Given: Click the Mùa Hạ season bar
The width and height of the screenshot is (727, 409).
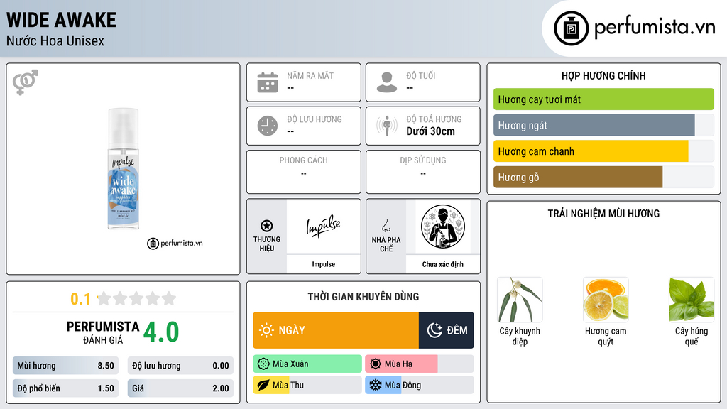Looking at the screenshot, I should 420,364.
